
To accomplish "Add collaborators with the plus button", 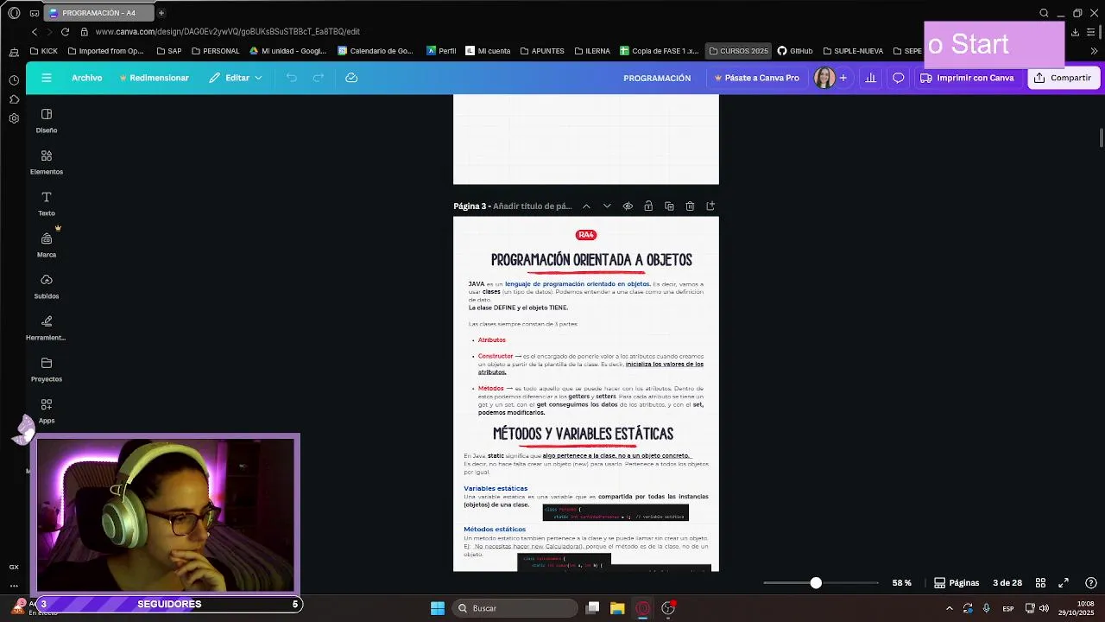I will click(x=843, y=78).
